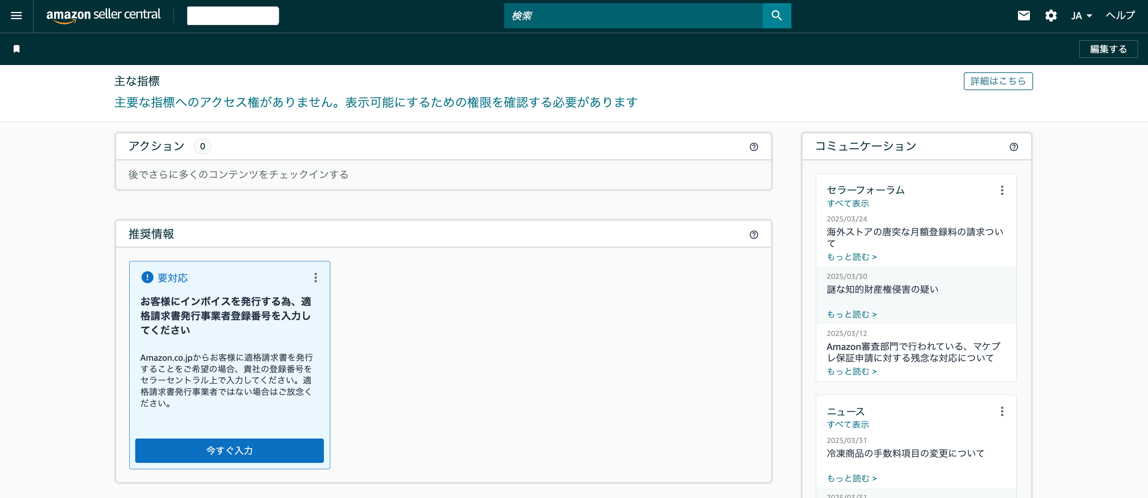Click the blue exclamation alert icon
This screenshot has width=1148, height=498.
point(147,277)
